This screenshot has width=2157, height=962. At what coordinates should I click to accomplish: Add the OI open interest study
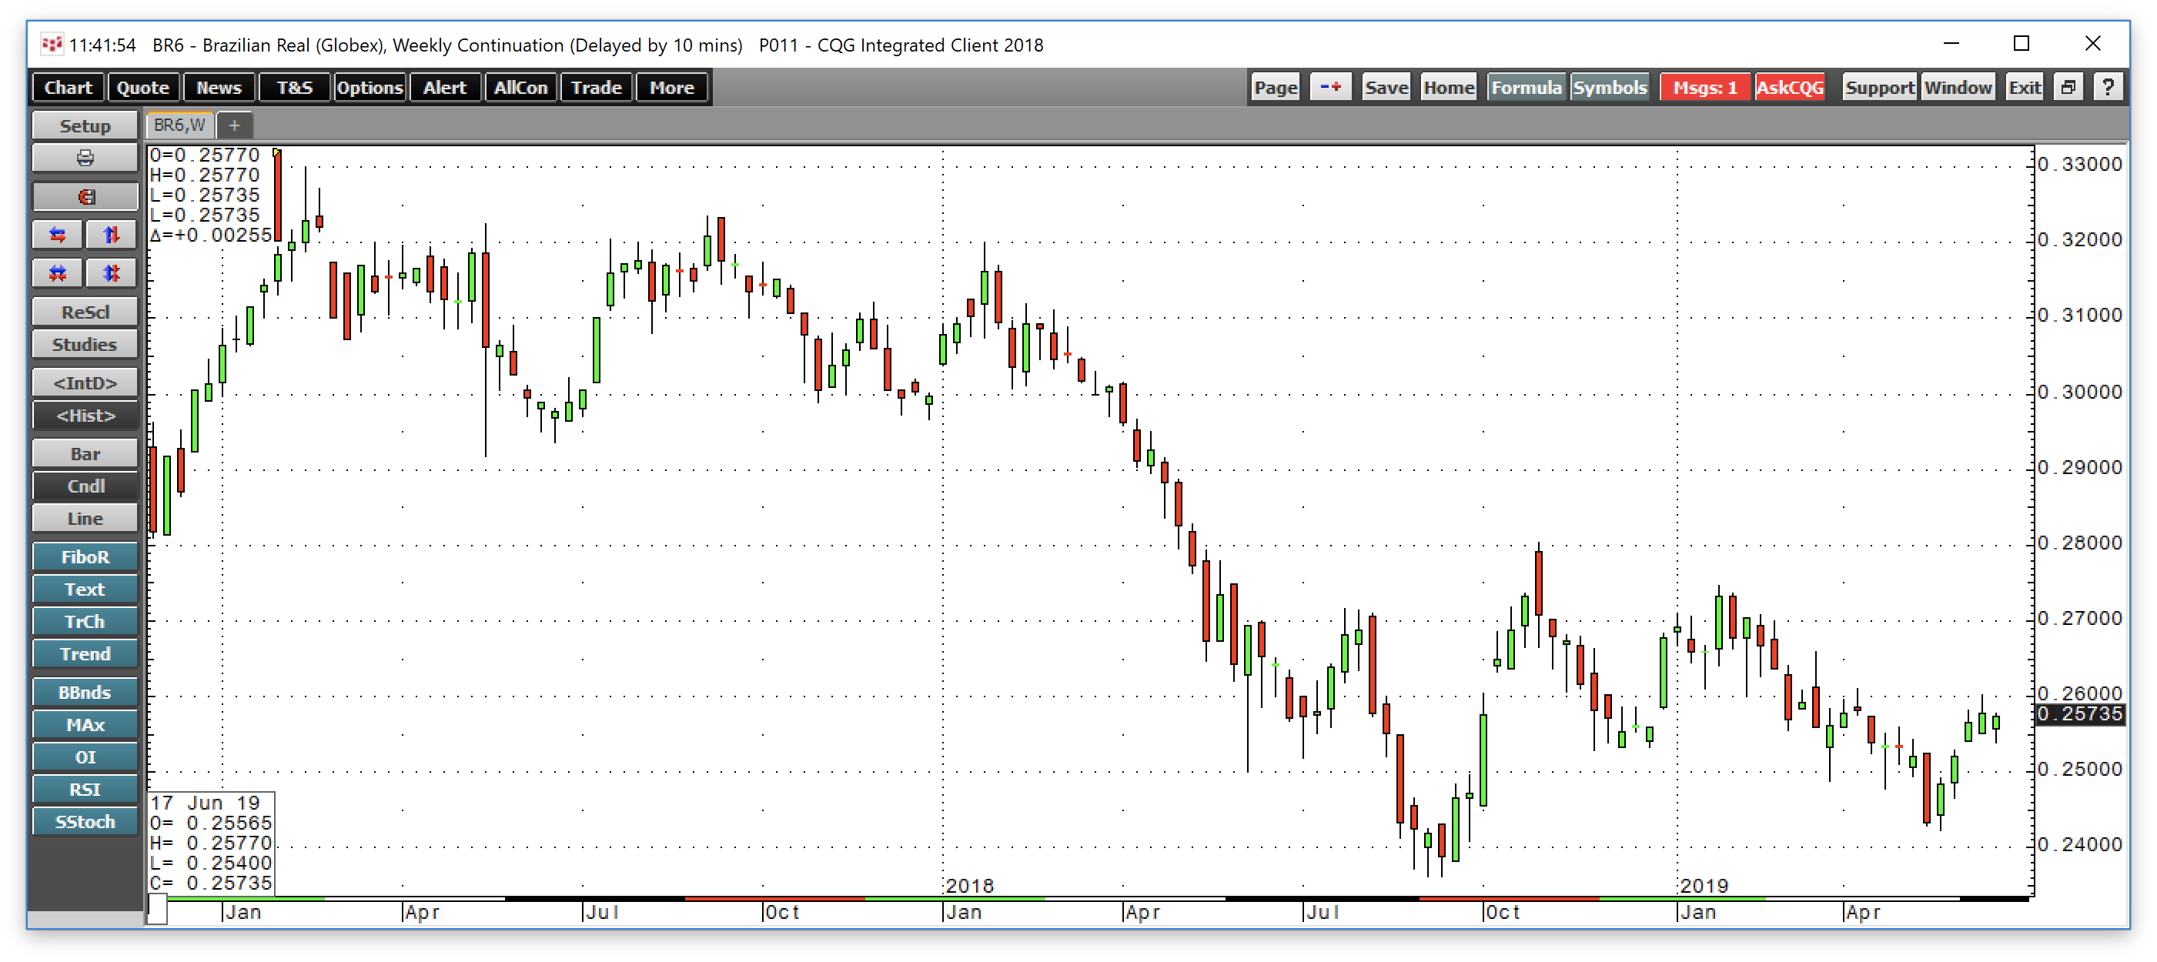[x=85, y=758]
